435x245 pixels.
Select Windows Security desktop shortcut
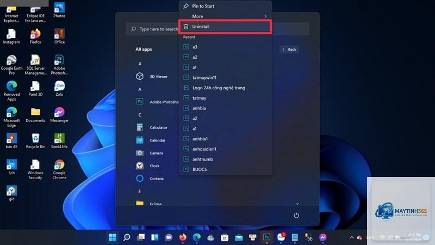(x=35, y=169)
